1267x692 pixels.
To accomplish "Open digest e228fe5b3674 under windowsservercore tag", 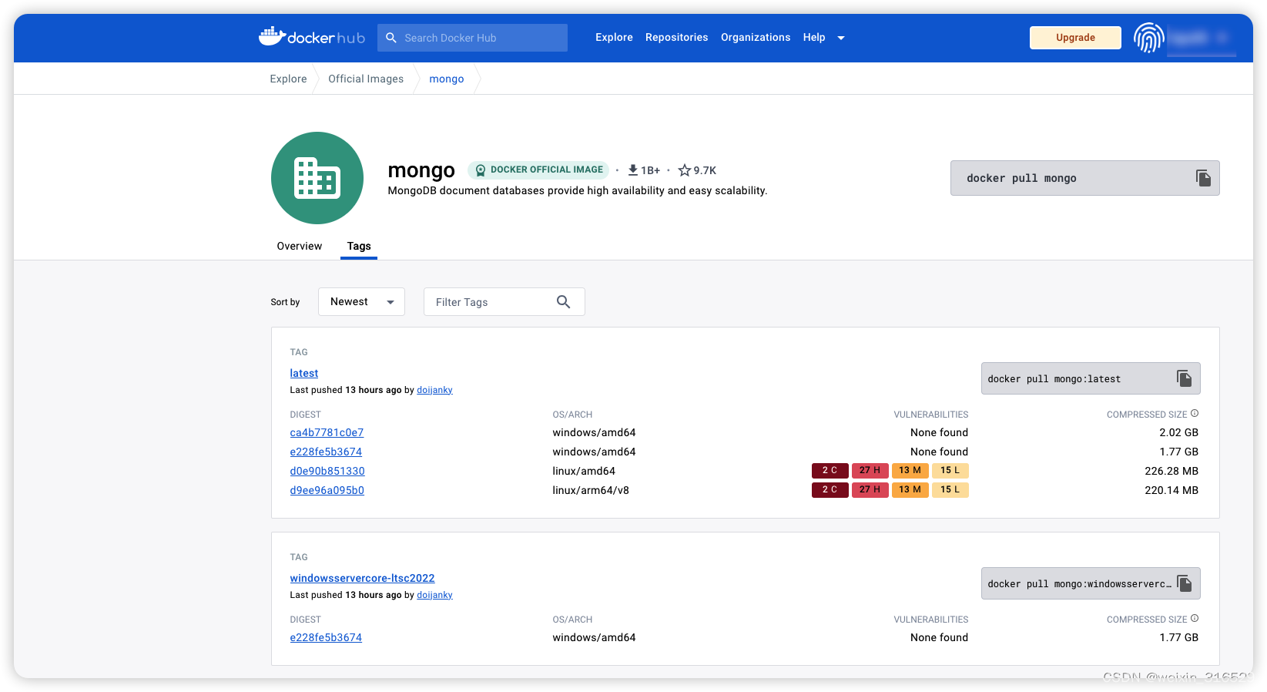I will tap(326, 637).
